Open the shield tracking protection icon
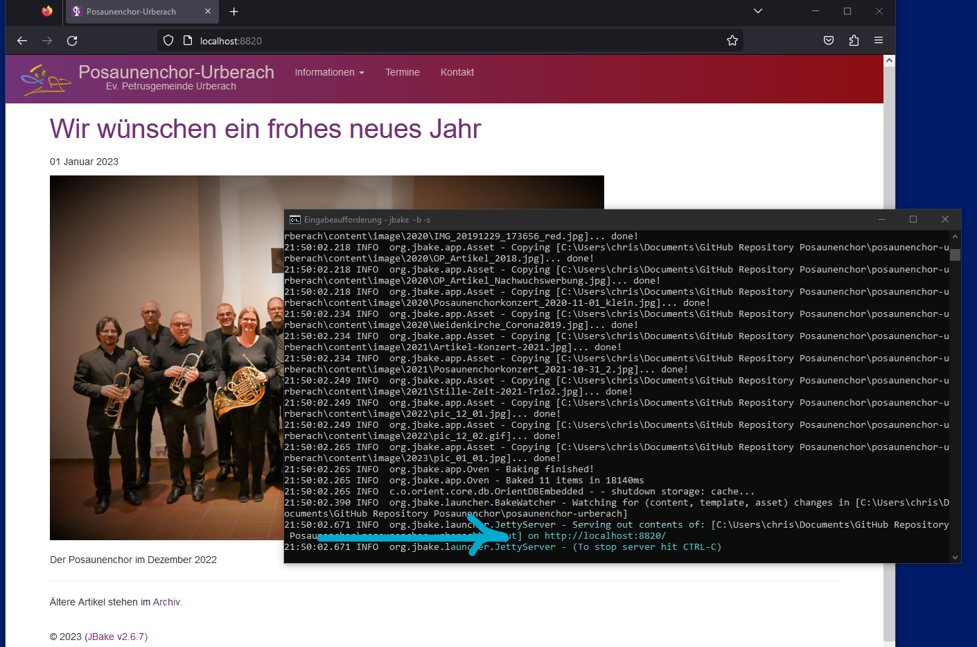The width and height of the screenshot is (977, 647). coord(168,41)
